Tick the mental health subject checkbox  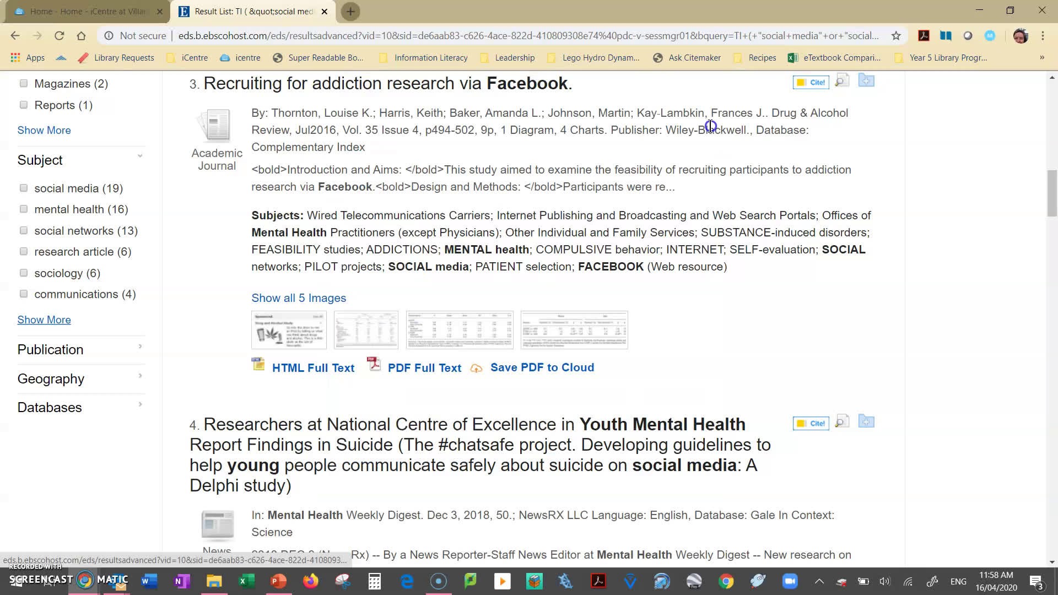click(24, 209)
